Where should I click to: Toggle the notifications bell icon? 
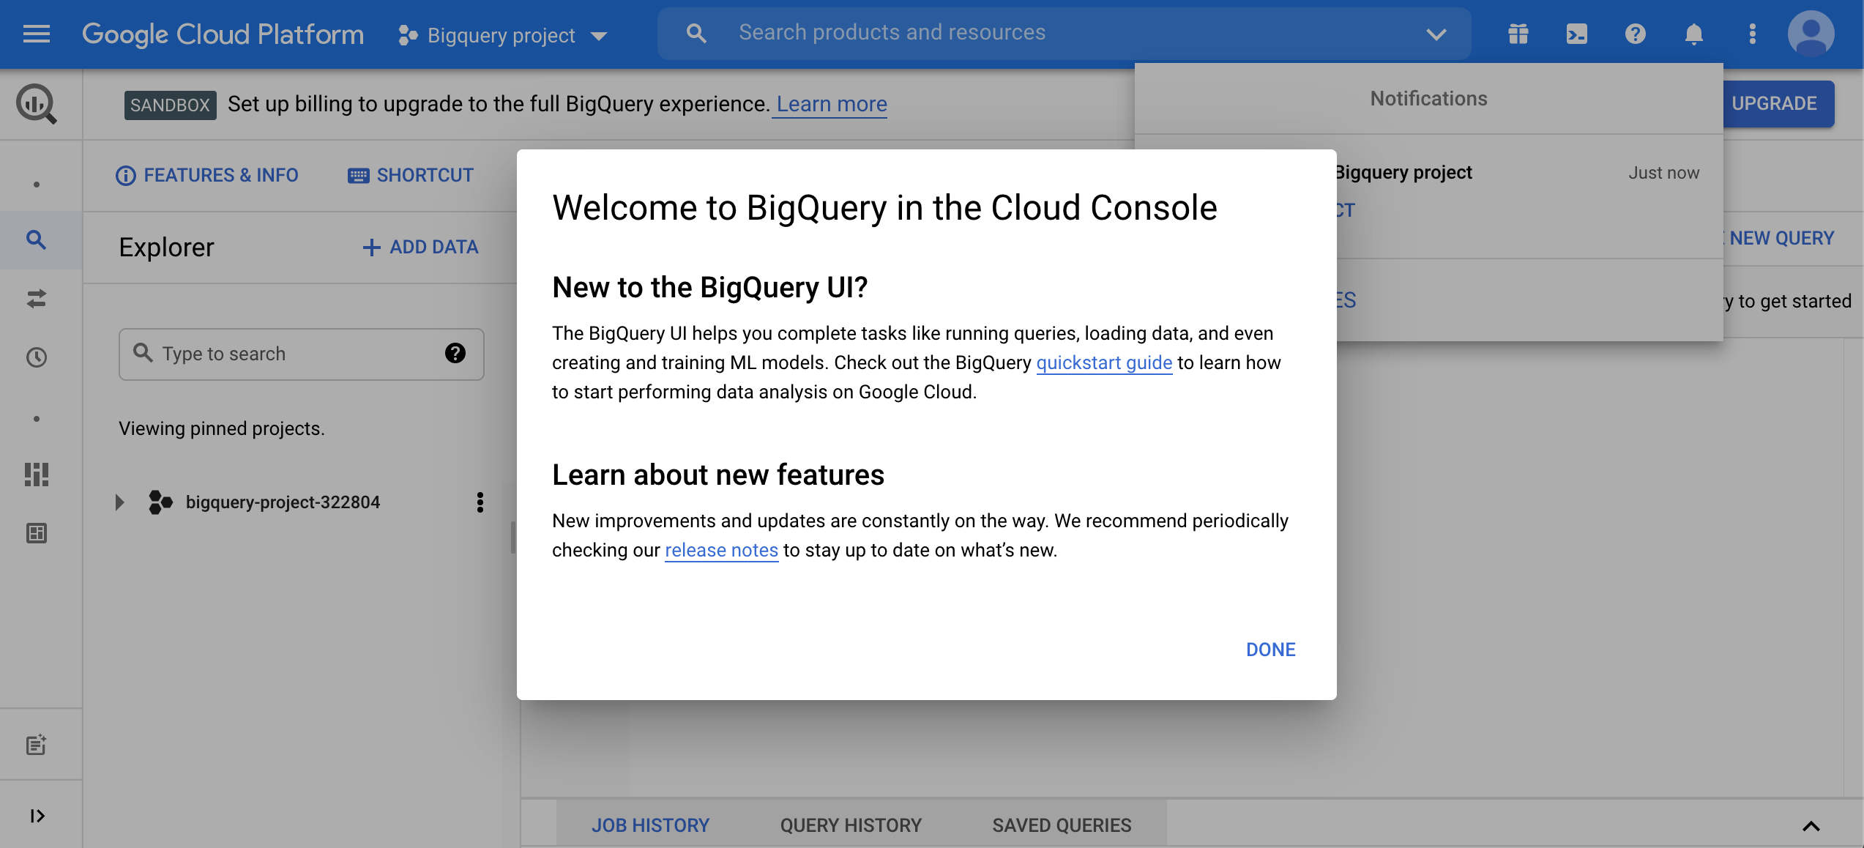[x=1693, y=34]
